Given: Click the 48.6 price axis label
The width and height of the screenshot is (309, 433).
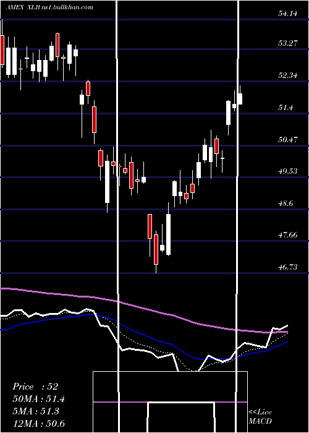Looking at the screenshot, I should click(286, 204).
